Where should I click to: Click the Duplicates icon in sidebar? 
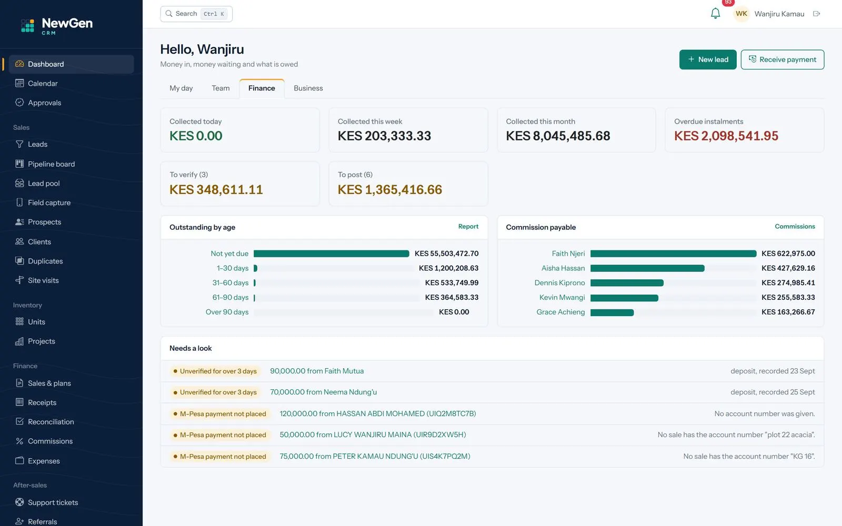[19, 261]
